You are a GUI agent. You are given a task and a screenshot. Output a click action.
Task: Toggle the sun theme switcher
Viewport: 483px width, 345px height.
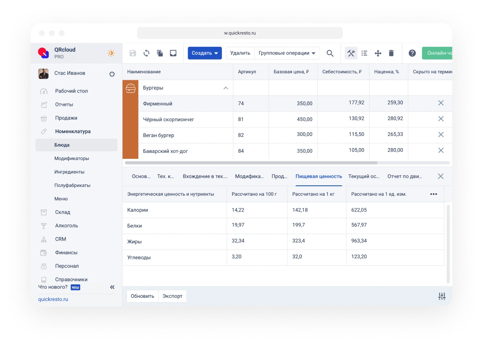click(111, 53)
